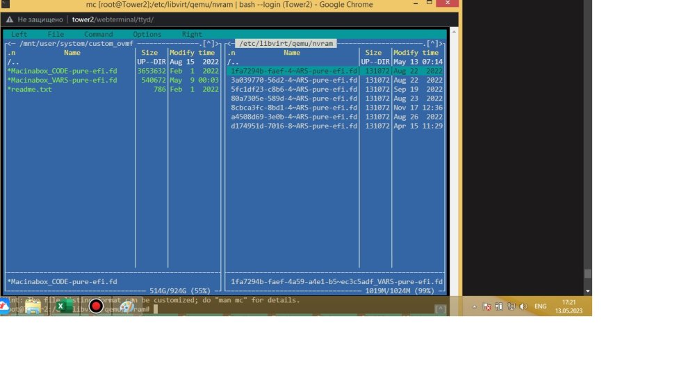Open clock showing 17:21 13.05.2023

point(569,306)
